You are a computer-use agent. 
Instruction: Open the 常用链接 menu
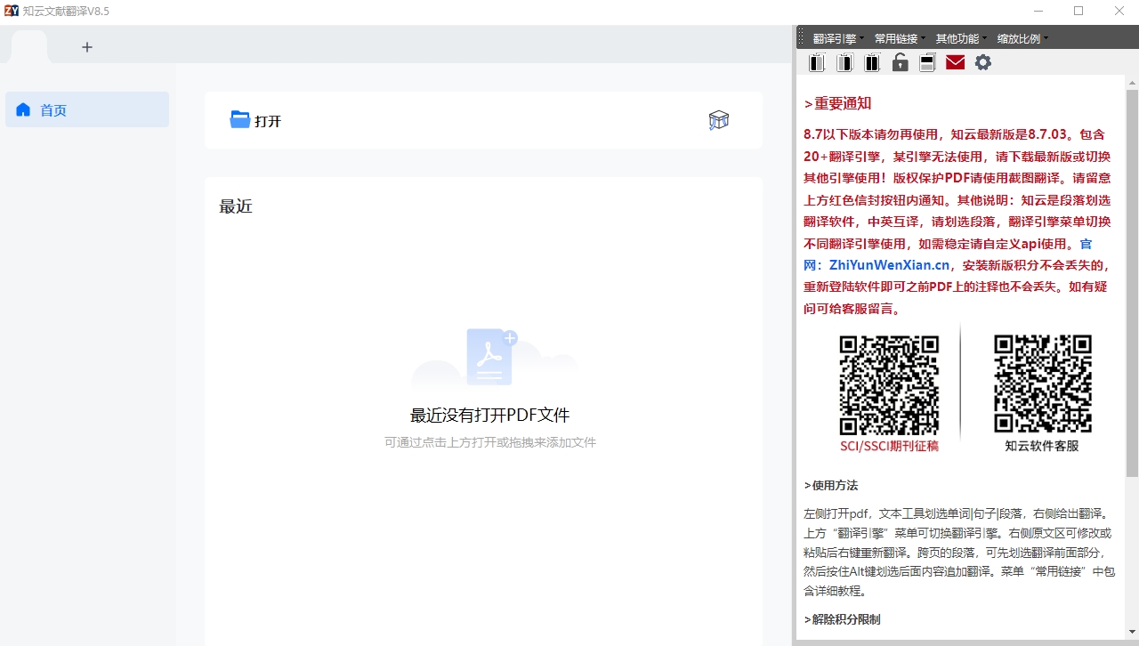895,37
